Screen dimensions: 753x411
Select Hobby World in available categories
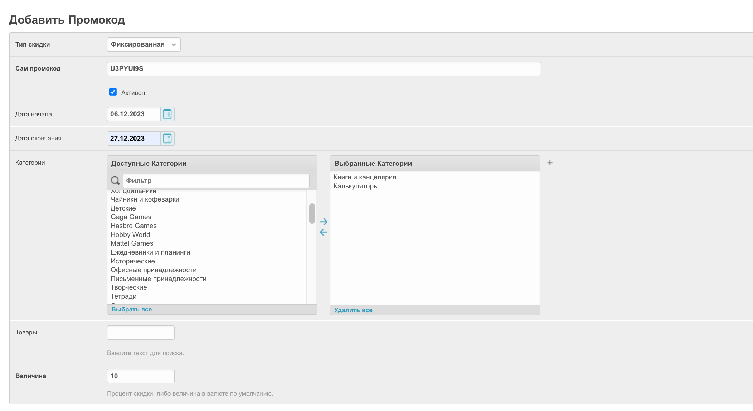point(130,235)
